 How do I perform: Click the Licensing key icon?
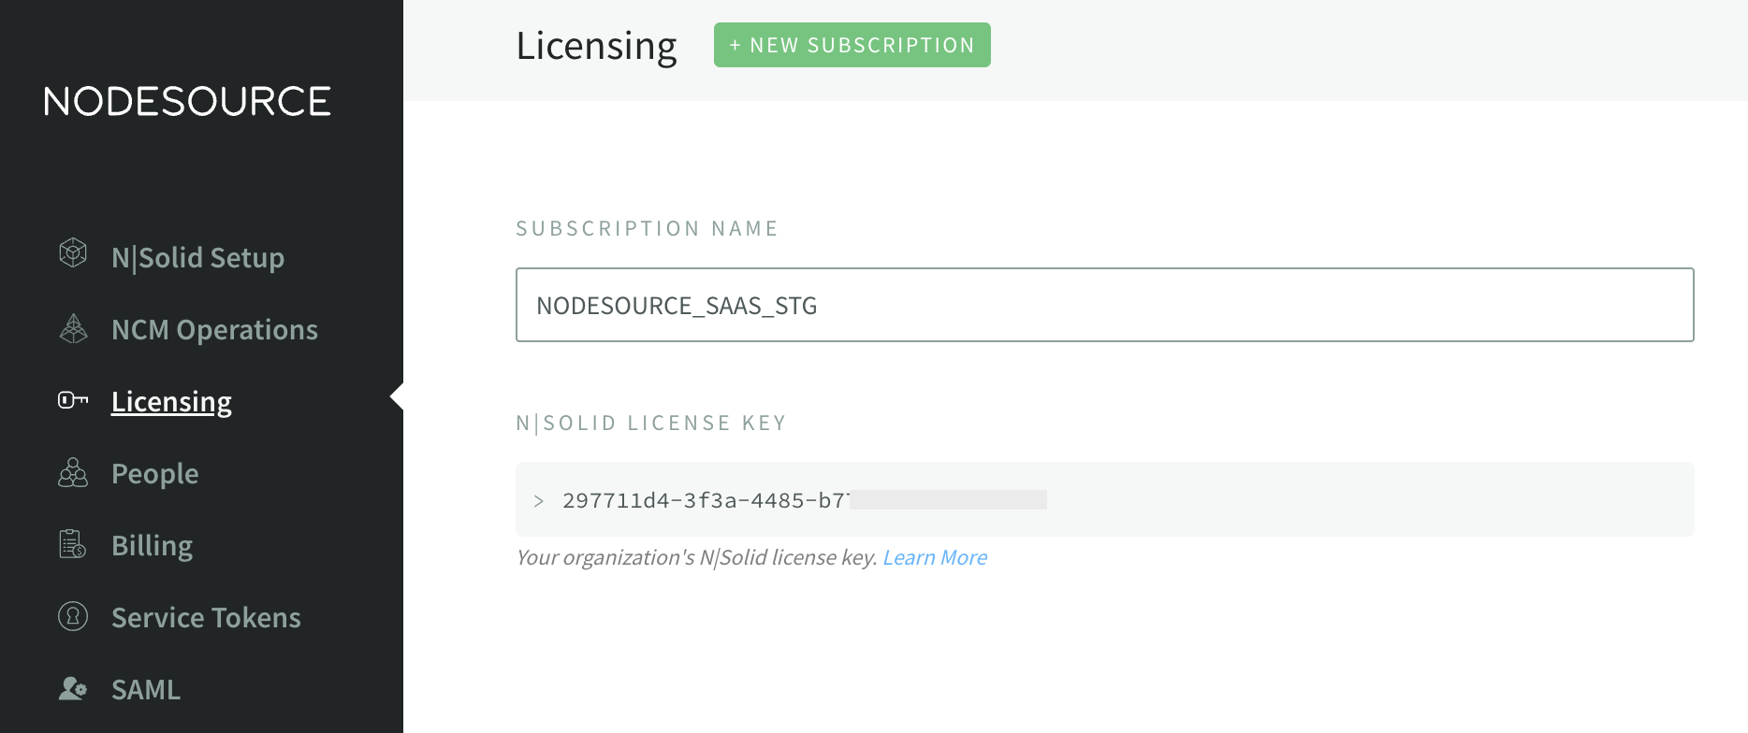click(73, 400)
